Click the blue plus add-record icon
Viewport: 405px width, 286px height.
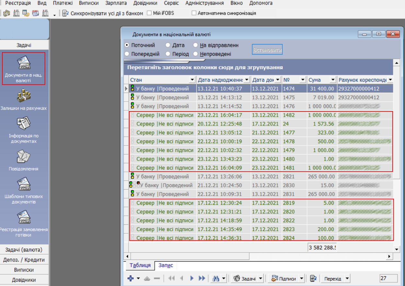131,278
